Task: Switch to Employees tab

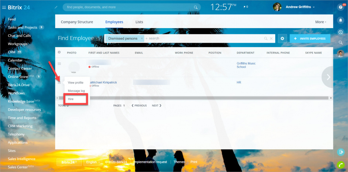Action: (114, 22)
